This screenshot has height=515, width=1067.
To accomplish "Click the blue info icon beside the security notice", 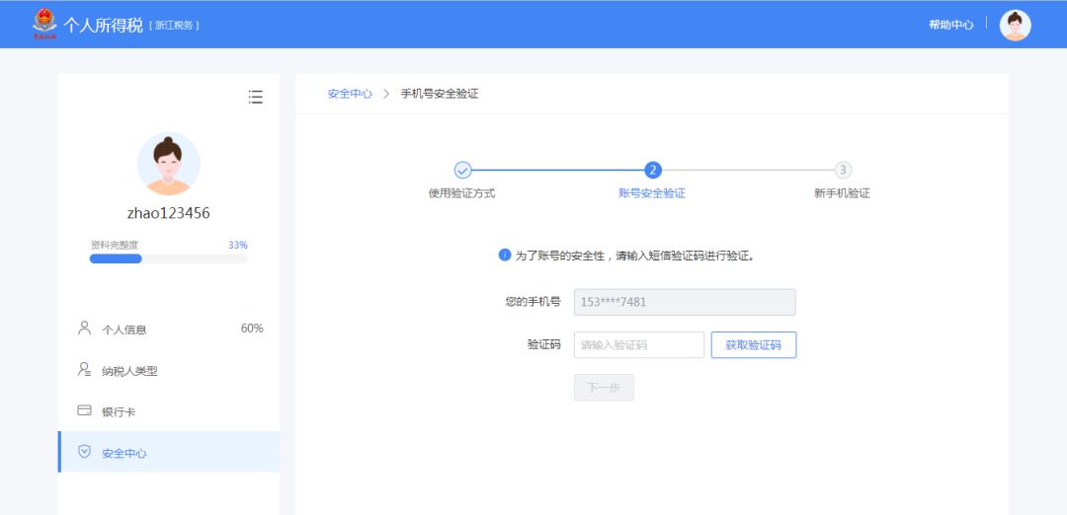I will tap(505, 255).
